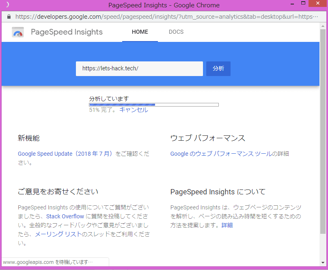Open the メーリング リスト link

click(x=58, y=234)
